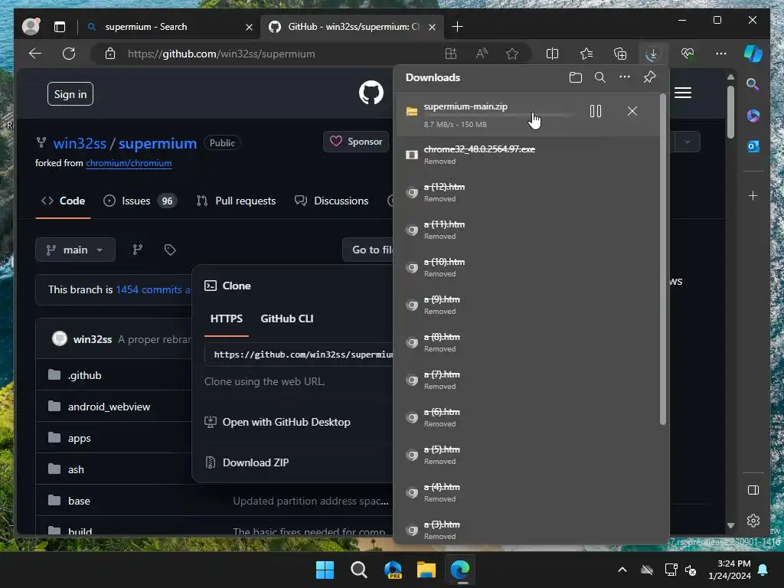Open Edge Settings and more menu
784x588 pixels.
click(x=720, y=54)
